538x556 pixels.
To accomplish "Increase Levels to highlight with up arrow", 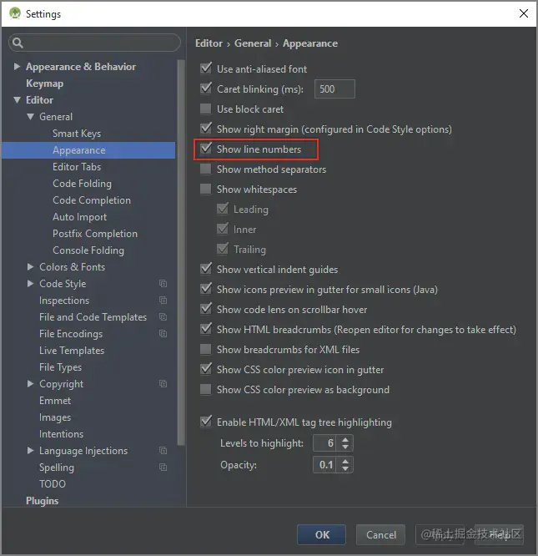I will pyautogui.click(x=346, y=439).
